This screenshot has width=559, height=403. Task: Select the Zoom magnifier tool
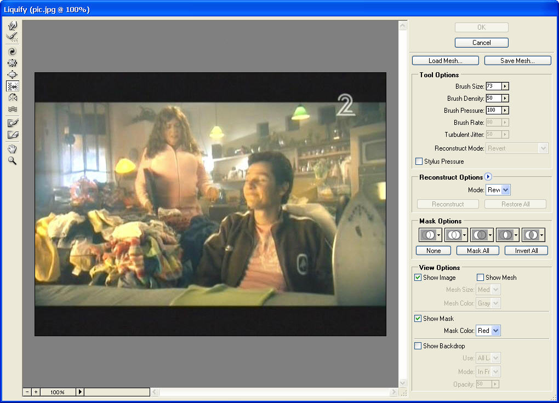tap(12, 160)
